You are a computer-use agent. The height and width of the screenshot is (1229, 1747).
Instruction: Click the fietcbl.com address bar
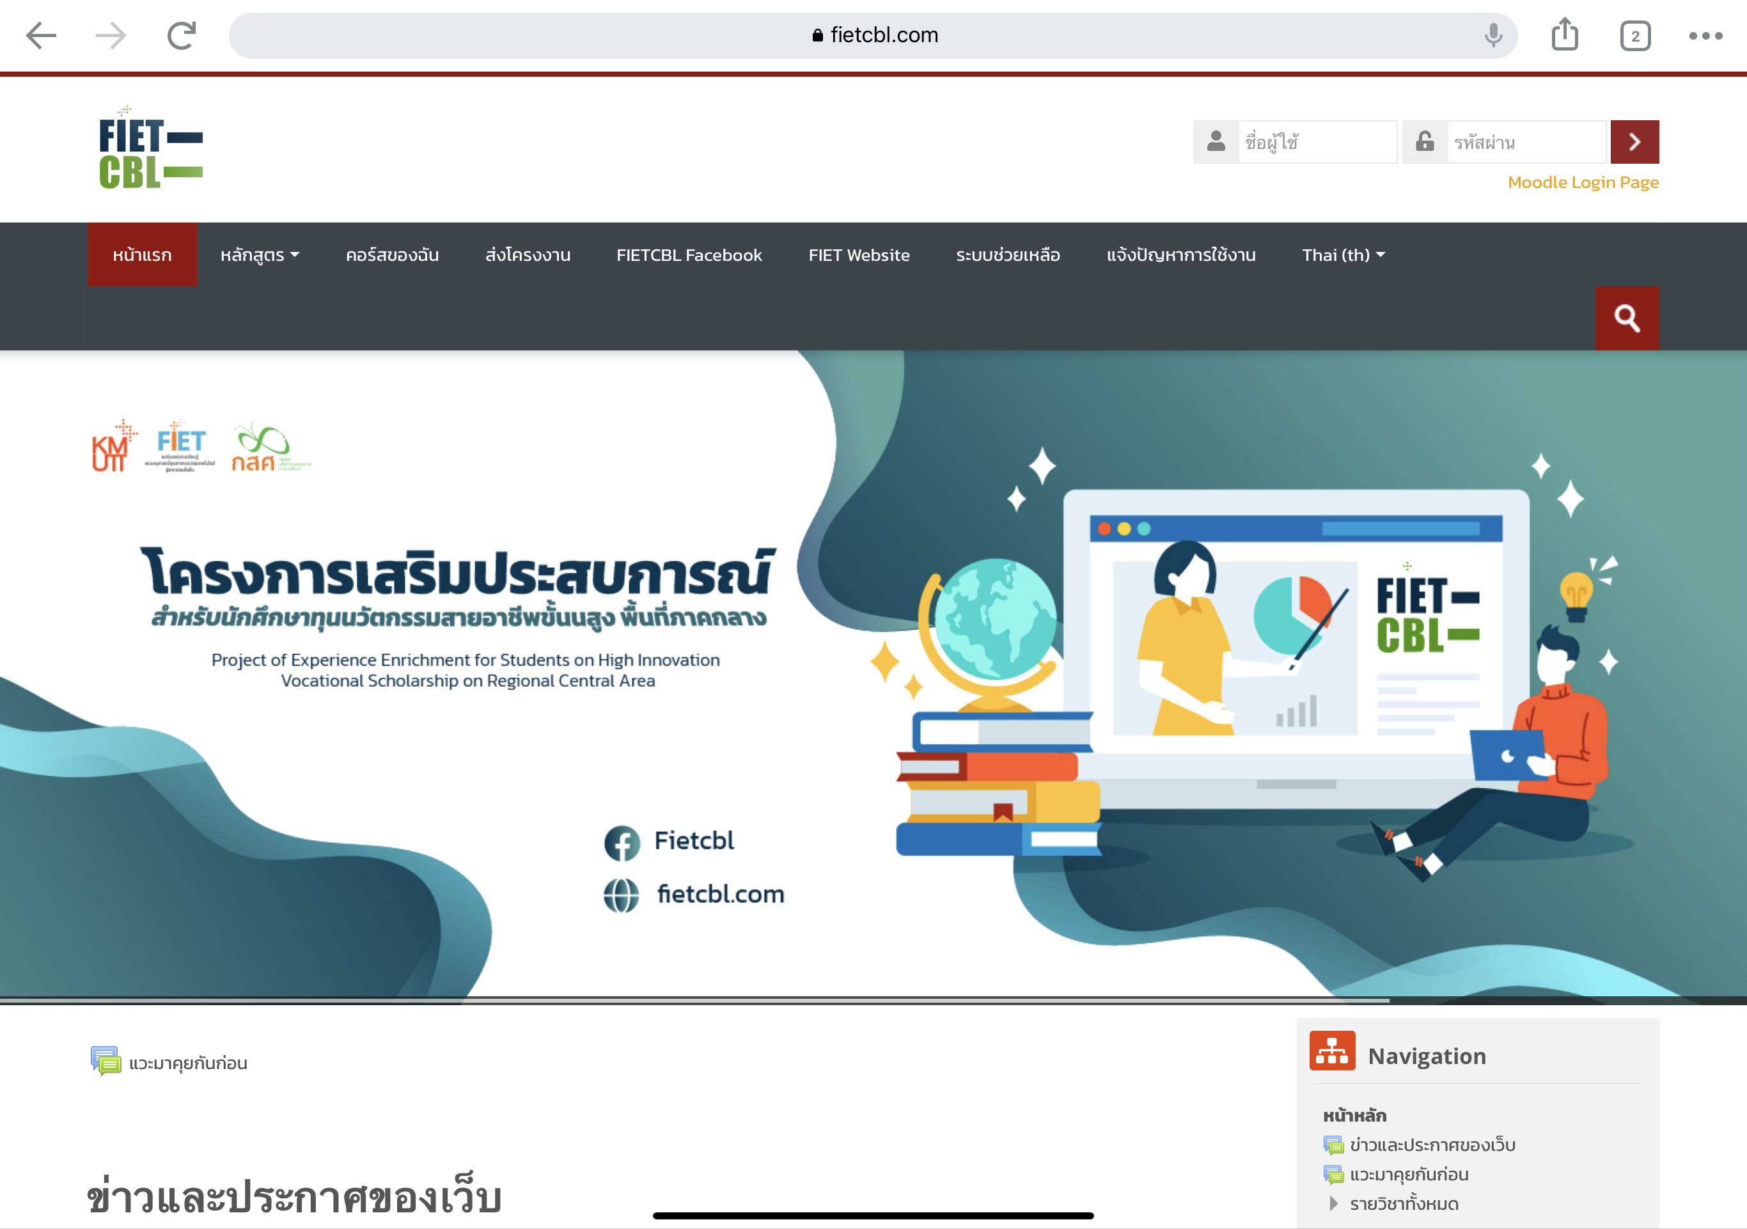pyautogui.click(x=873, y=35)
